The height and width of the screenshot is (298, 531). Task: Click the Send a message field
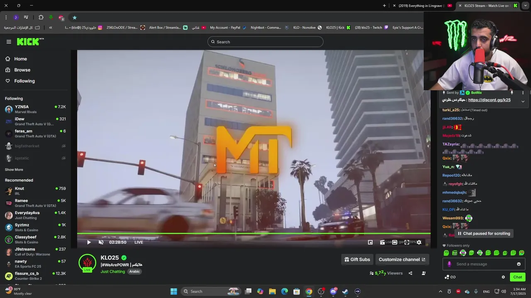click(484, 264)
